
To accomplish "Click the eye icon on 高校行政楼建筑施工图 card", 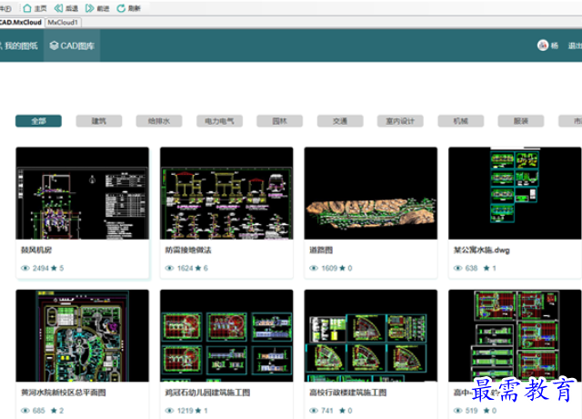I will coord(314,411).
